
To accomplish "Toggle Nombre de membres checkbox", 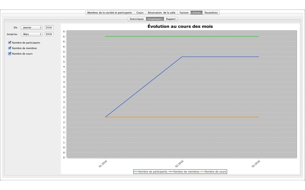I will pyautogui.click(x=10, y=48).
